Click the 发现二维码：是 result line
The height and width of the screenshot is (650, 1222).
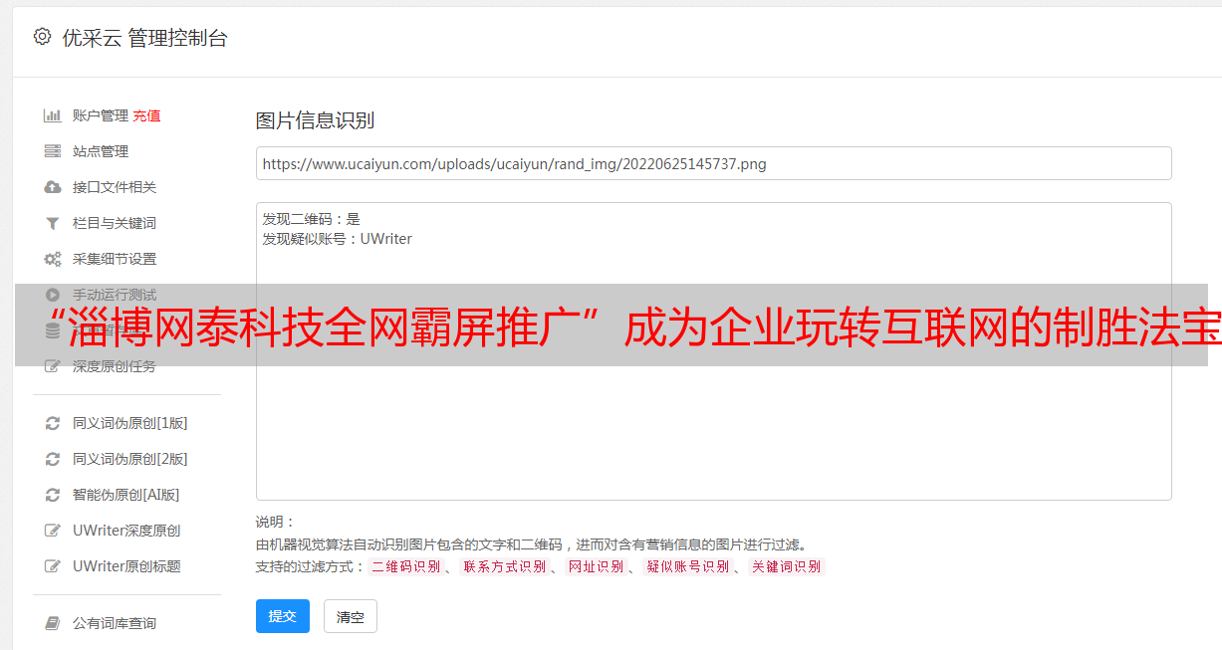click(311, 219)
